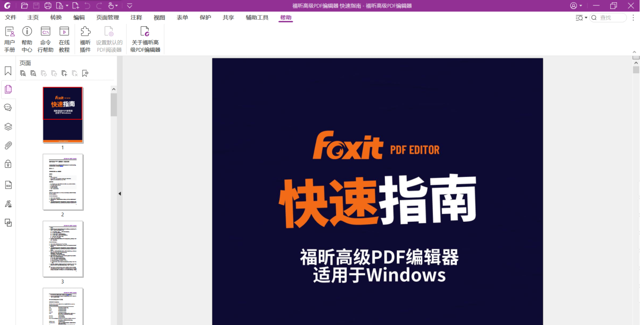Click 设置默认的PDF阅读器 button
The width and height of the screenshot is (640, 325).
(109, 39)
